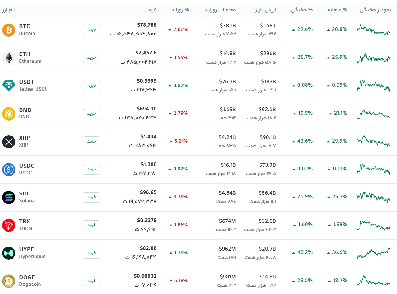Open the Bitcoin coin name link
The width and height of the screenshot is (397, 294).
point(27,33)
